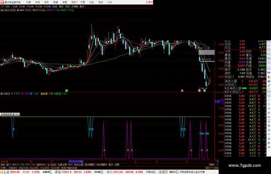Switch chart to 30分钟 period
The width and height of the screenshot is (271, 174).
(38, 6)
